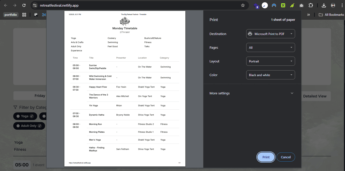Open the Extensions puzzle icon

tap(311, 5)
